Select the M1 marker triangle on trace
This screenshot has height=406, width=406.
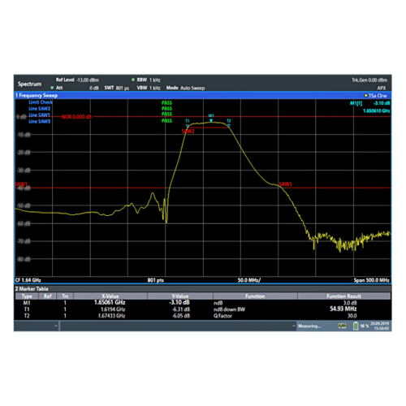[211, 120]
